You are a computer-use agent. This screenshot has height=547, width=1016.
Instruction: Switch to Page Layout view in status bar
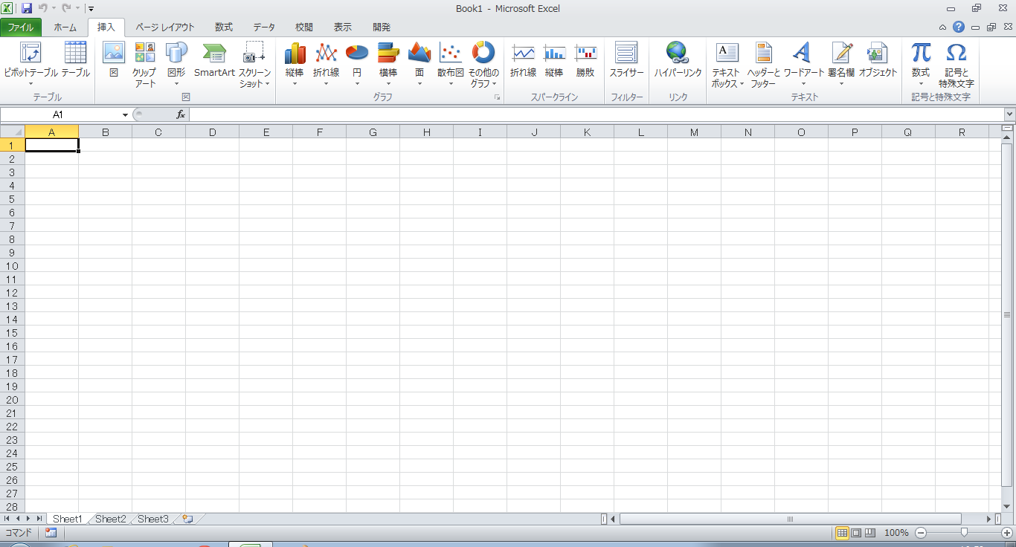[856, 533]
